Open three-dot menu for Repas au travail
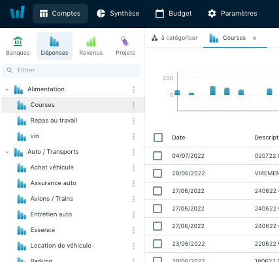This screenshot has height=262, width=279. 133,121
